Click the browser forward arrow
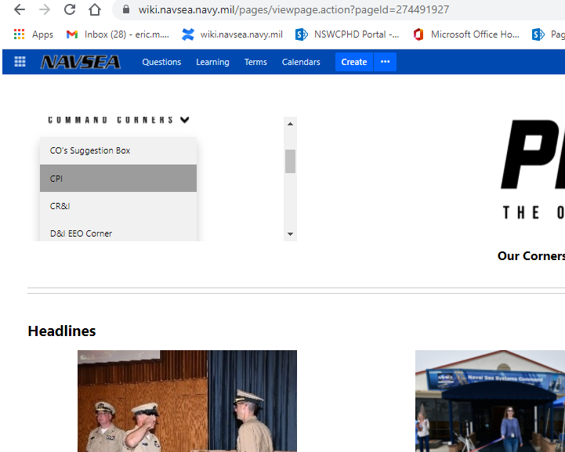565x452 pixels. click(45, 9)
